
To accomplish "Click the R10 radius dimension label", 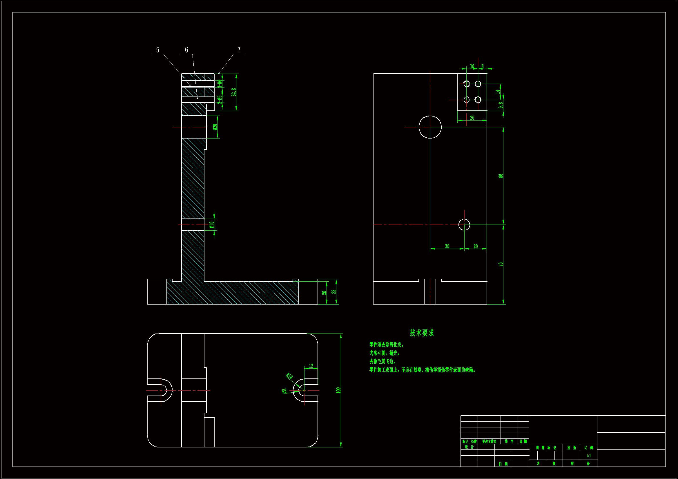I will pyautogui.click(x=289, y=376).
